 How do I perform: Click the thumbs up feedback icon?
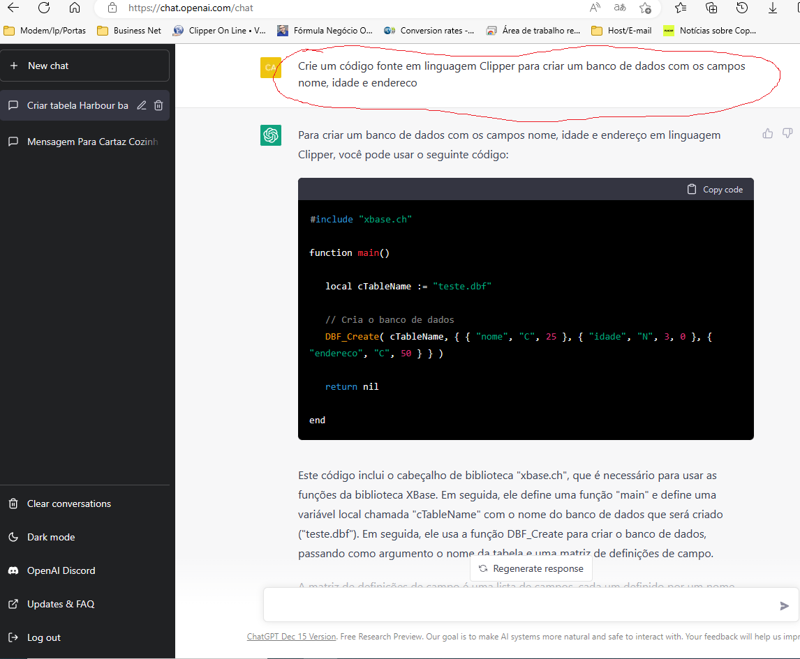(x=768, y=133)
